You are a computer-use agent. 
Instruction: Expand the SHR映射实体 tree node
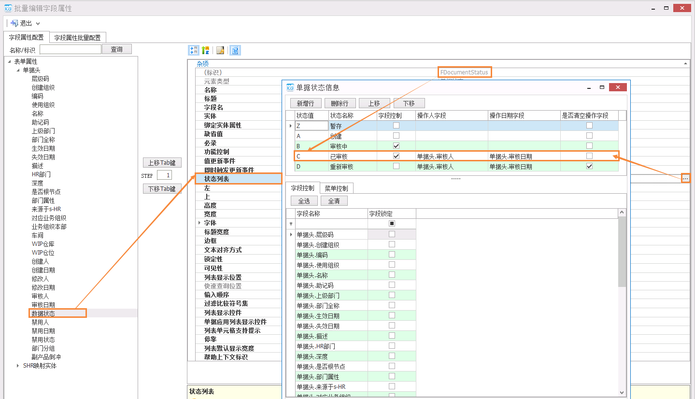(18, 366)
